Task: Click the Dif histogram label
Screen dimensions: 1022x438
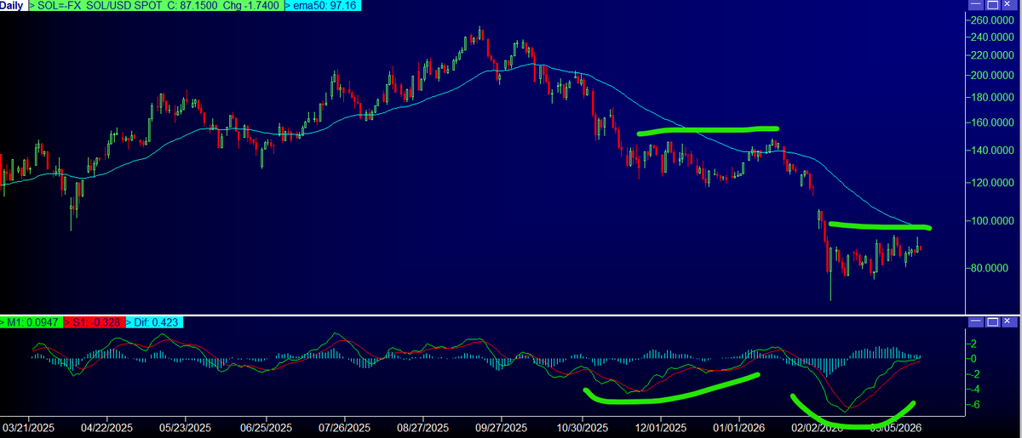Action: (153, 322)
